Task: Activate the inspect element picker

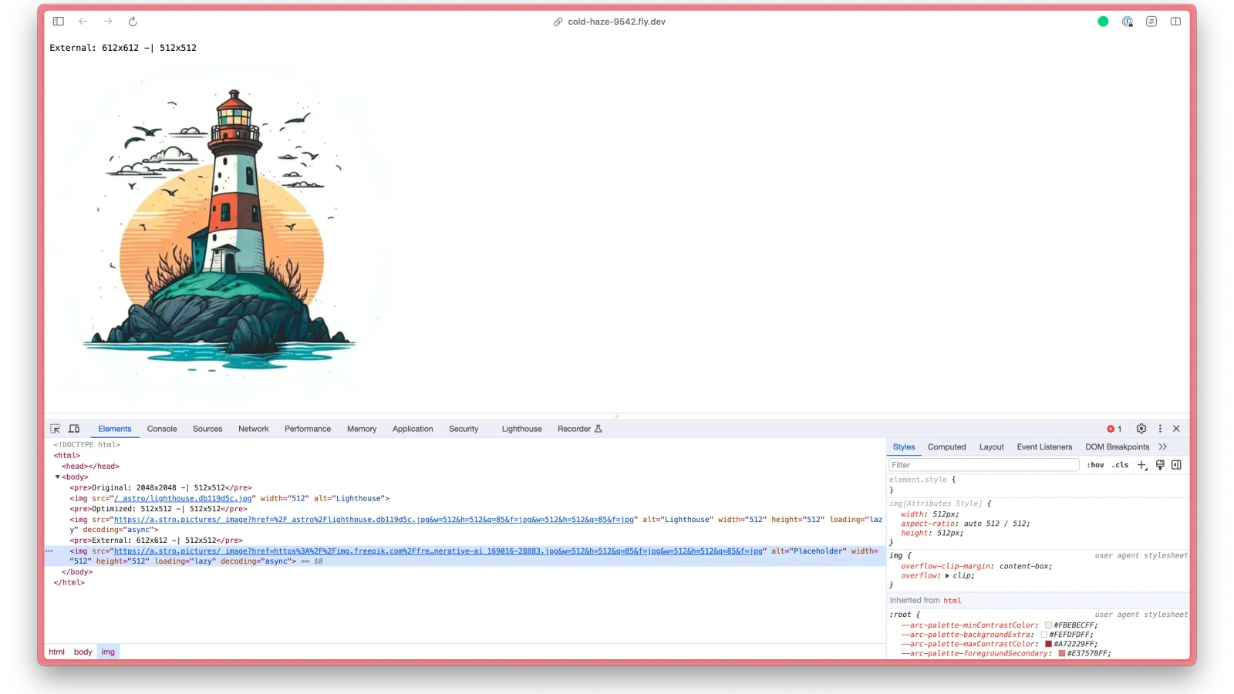Action: click(56, 429)
